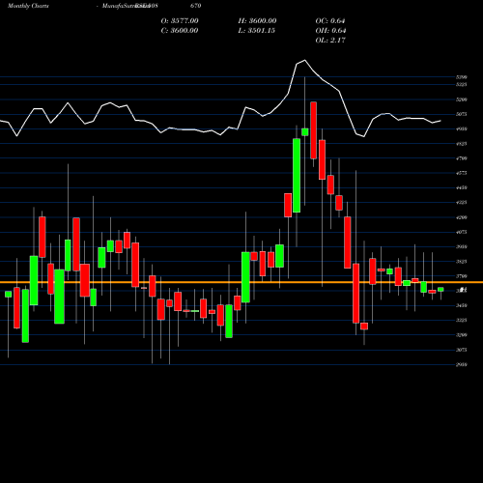The height and width of the screenshot is (483, 483).
Task: Click the "670" number in header
Action: click(196, 6)
